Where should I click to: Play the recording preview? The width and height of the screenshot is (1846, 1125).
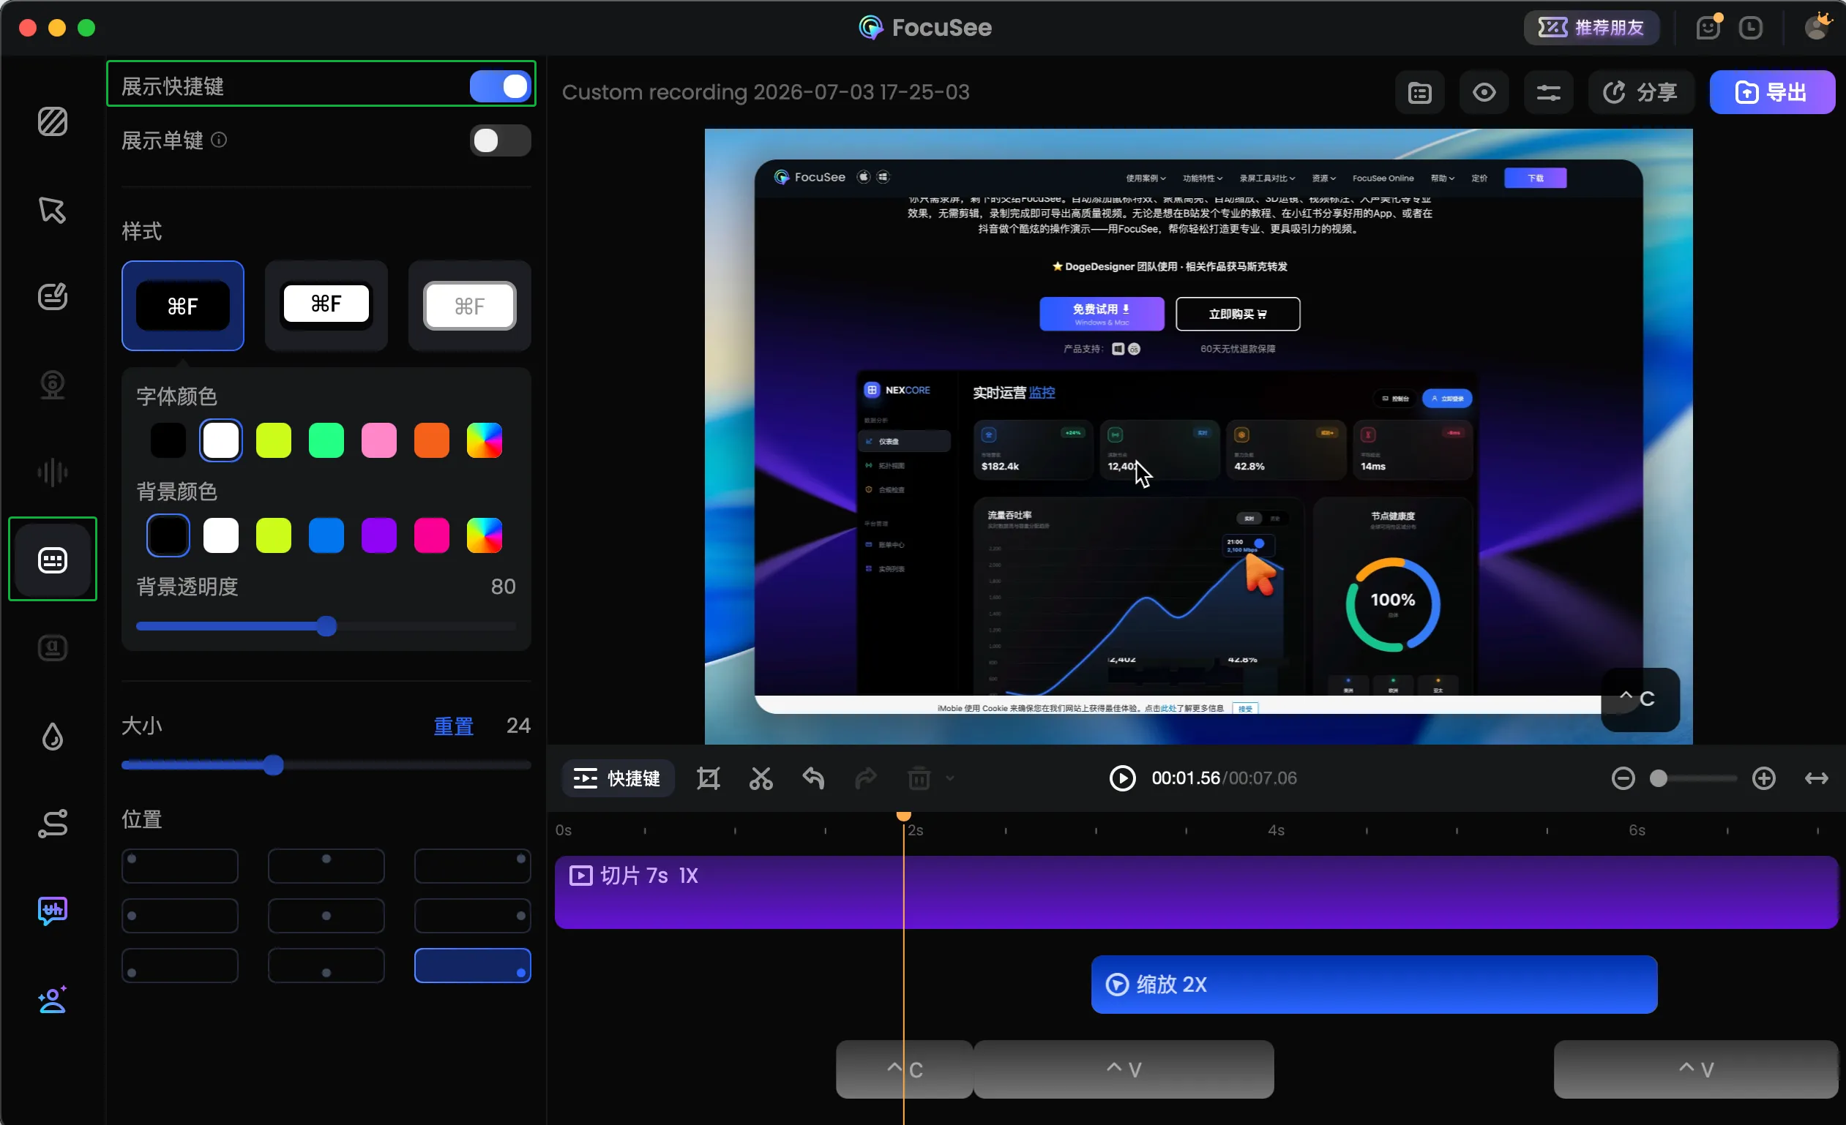coord(1122,778)
